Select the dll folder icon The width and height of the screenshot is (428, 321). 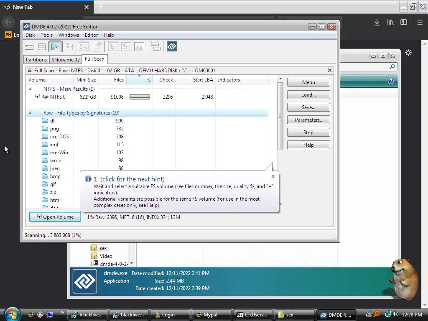pos(45,120)
